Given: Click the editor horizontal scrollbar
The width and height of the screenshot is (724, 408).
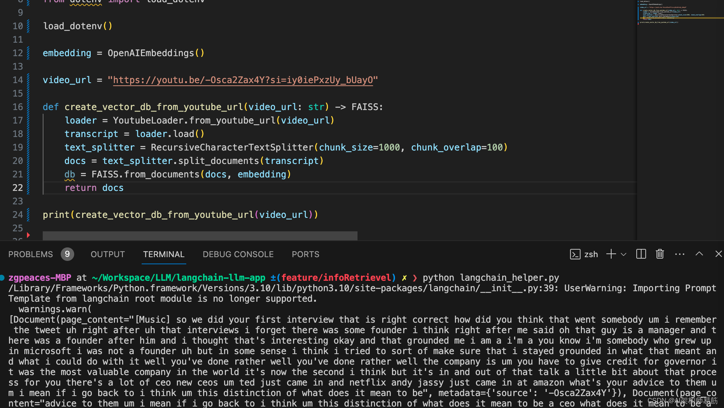Looking at the screenshot, I should click(200, 235).
